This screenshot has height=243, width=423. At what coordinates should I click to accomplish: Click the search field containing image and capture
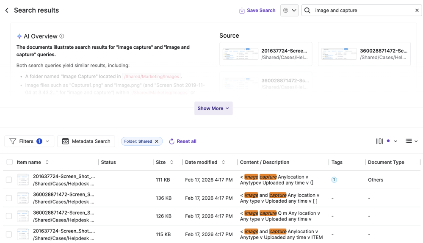click(x=360, y=11)
